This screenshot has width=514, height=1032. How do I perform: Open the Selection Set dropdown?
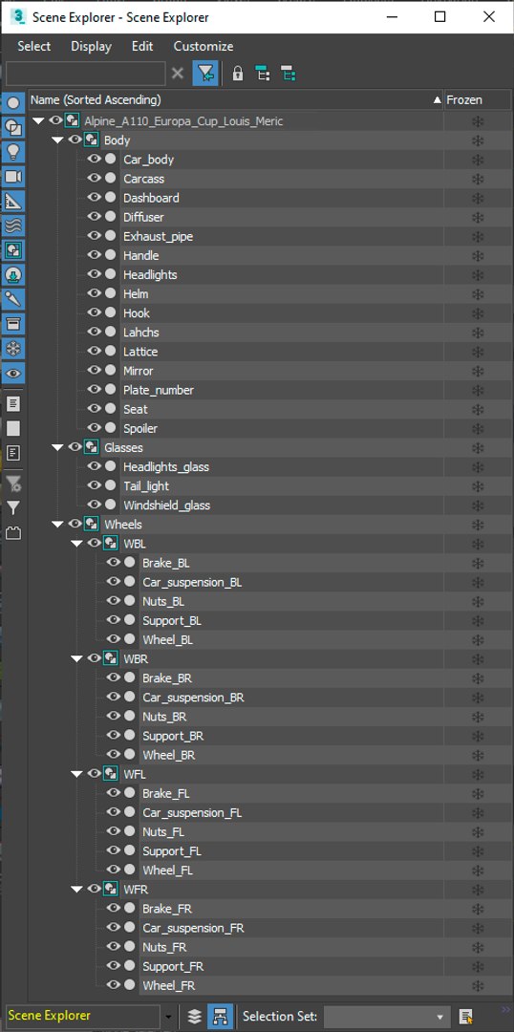pyautogui.click(x=387, y=1016)
